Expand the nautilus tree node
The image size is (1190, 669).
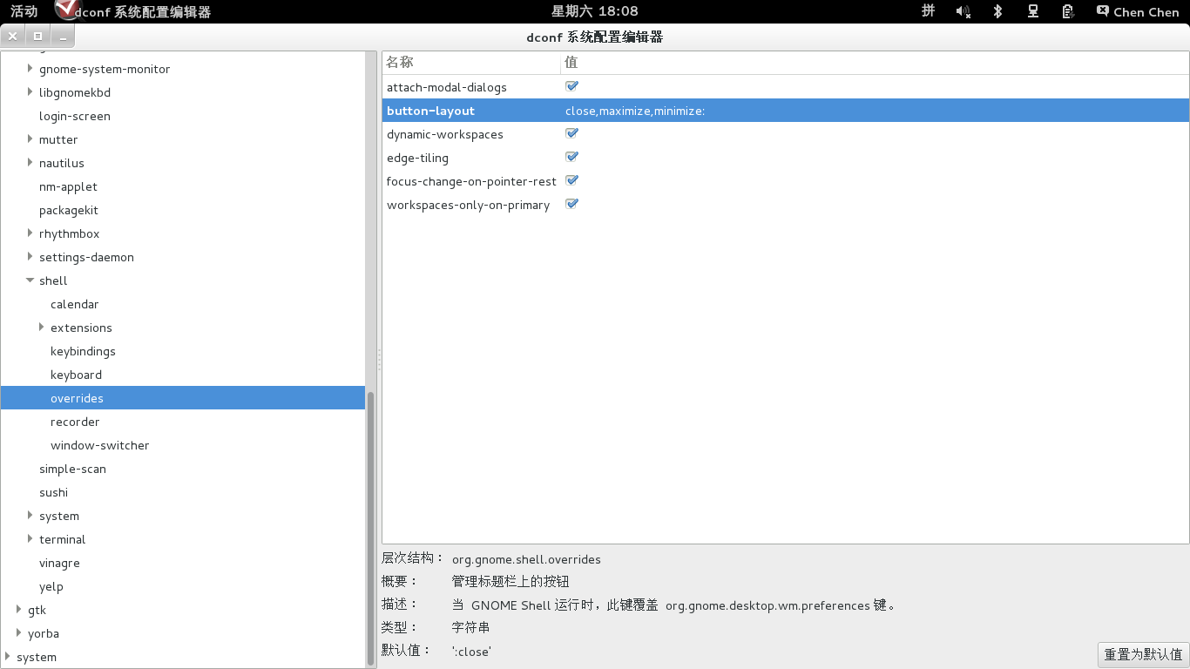pos(30,163)
